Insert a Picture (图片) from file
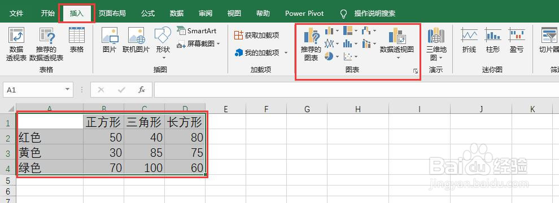 110,40
